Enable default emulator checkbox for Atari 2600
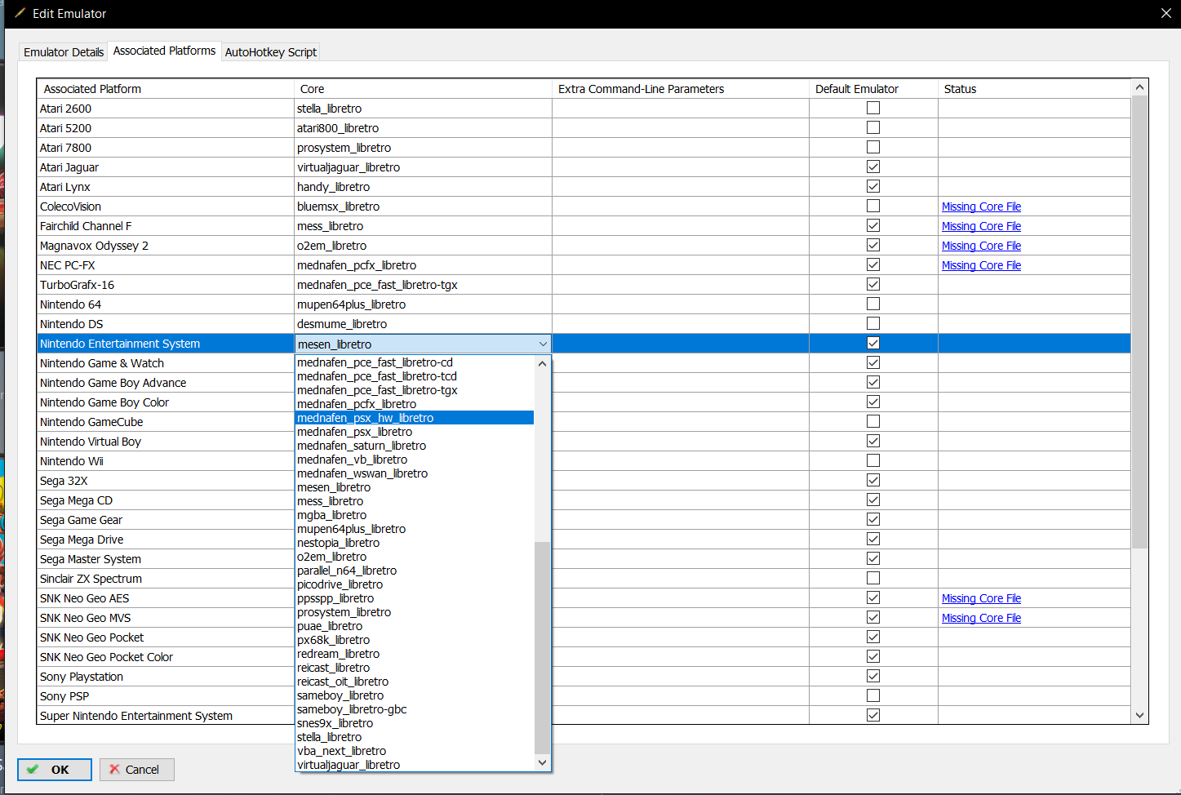 point(873,108)
